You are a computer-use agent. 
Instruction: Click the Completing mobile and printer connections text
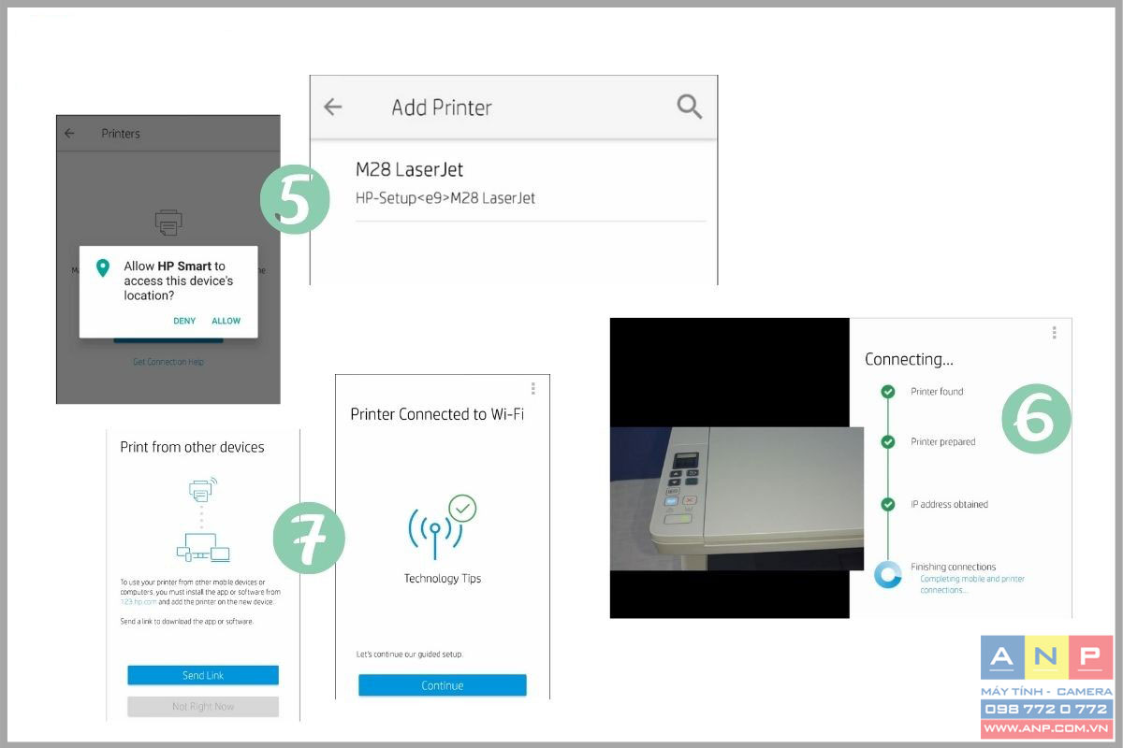point(972,584)
